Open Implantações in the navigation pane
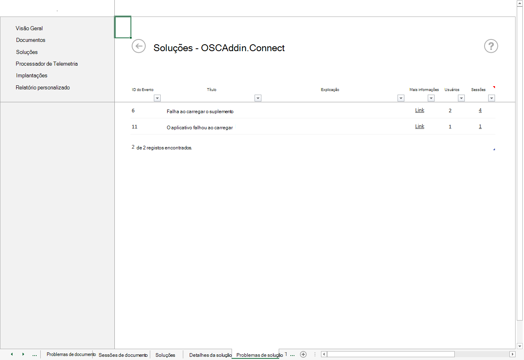Image resolution: width=524 pixels, height=360 pixels. click(x=32, y=75)
